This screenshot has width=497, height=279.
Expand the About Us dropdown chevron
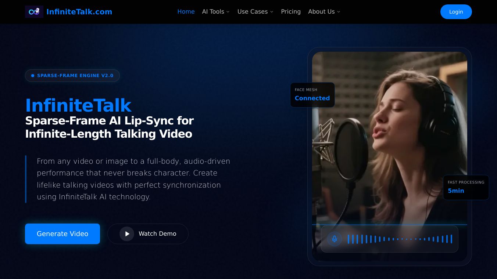coord(339,12)
